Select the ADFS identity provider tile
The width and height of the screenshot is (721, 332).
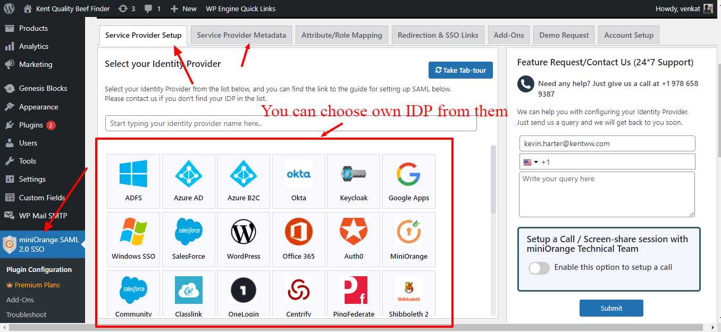click(x=133, y=181)
